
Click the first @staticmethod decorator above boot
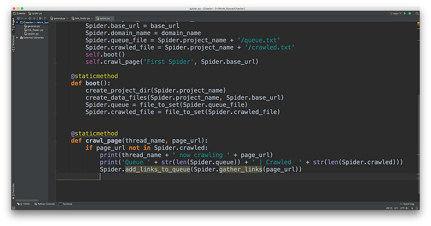[x=95, y=76]
